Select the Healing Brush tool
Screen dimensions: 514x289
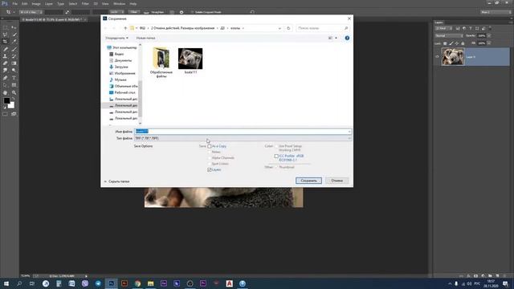click(x=5, y=49)
